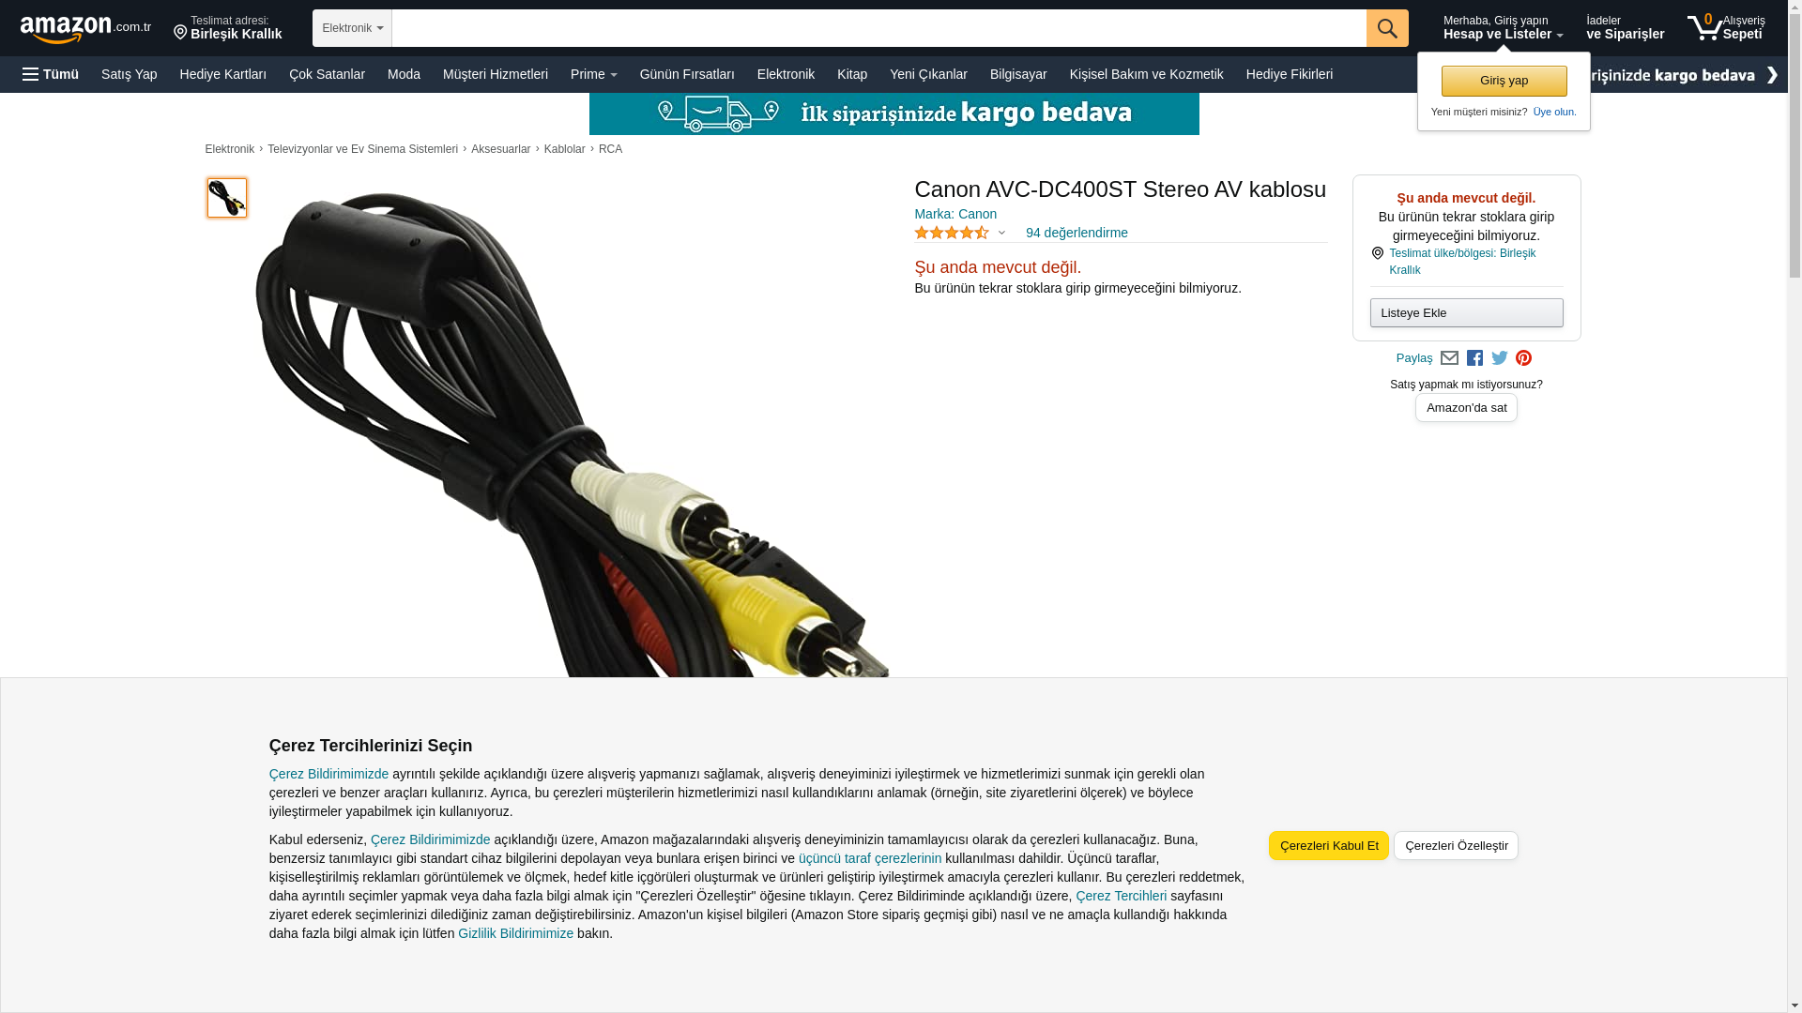Click into the search input field

pos(878,28)
